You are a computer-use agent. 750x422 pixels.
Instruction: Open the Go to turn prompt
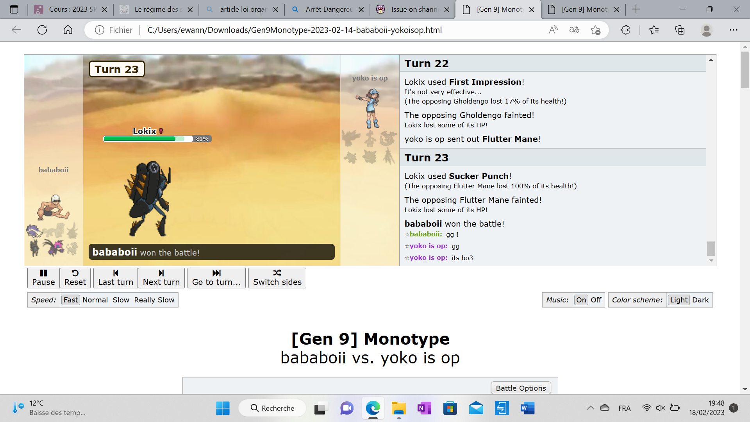point(216,278)
